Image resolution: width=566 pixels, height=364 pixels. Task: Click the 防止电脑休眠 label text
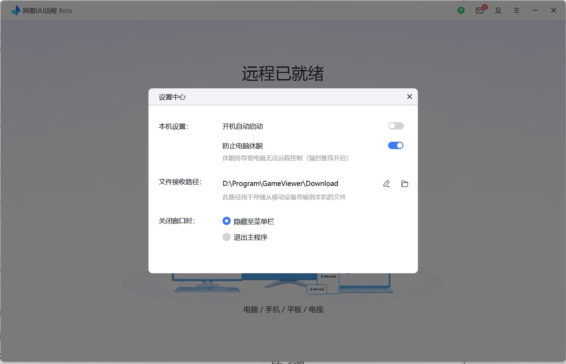[x=243, y=146]
